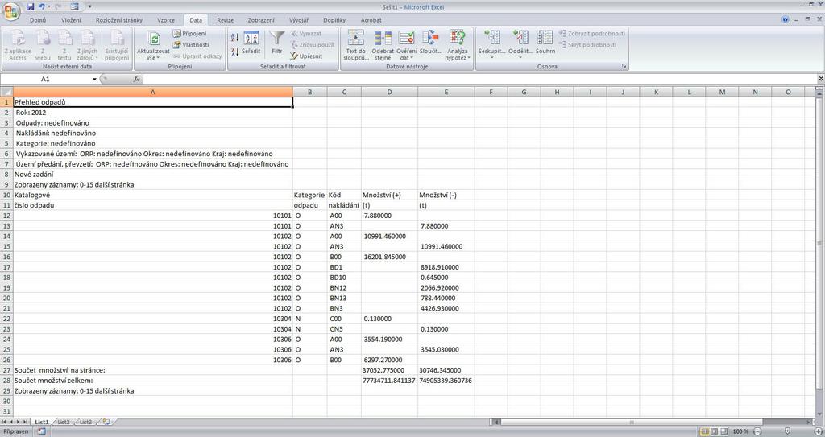Click zoom out minus button

pos(757,431)
